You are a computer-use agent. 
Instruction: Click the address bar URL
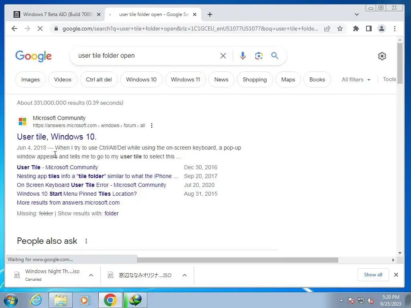[190, 28]
